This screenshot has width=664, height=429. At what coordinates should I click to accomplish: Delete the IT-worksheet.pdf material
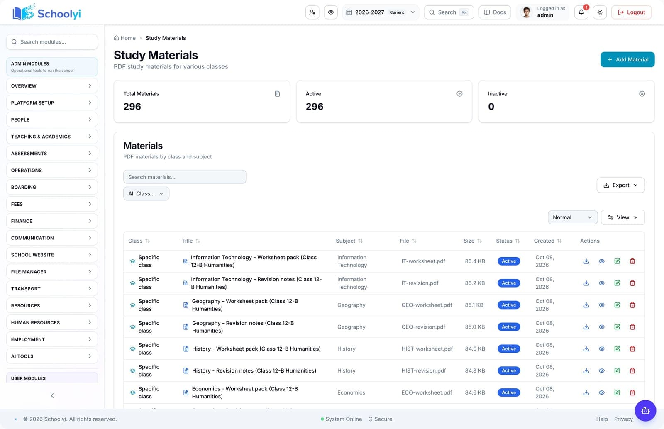pos(632,261)
